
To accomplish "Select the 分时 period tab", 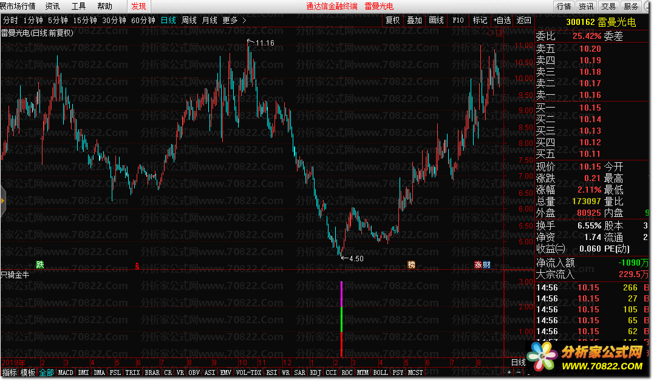I will click(x=10, y=20).
